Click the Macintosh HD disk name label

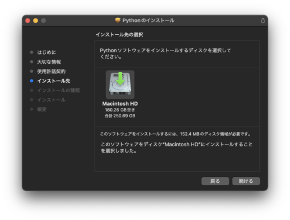coord(120,104)
